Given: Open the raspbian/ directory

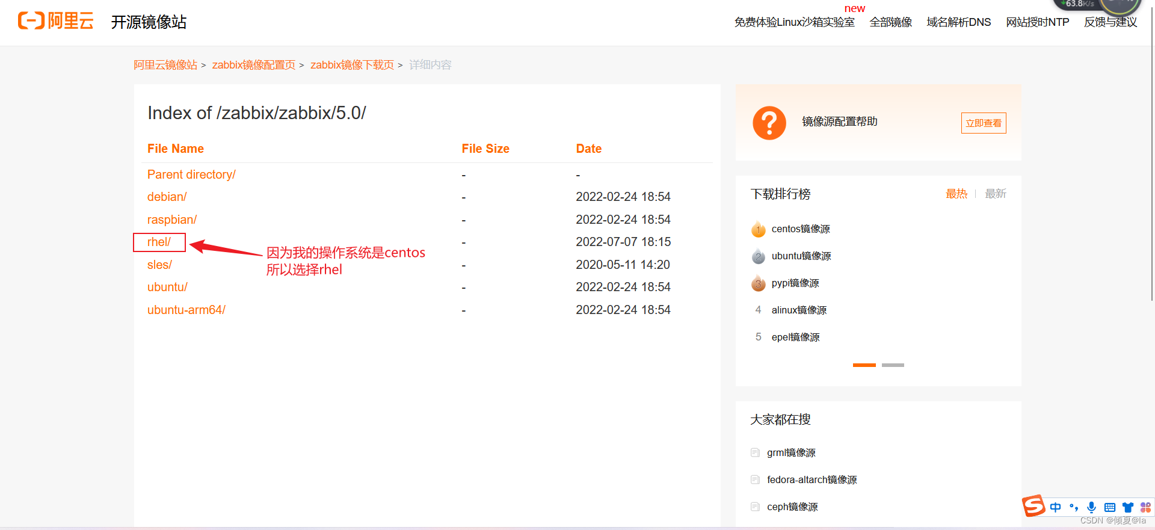Looking at the screenshot, I should coord(172,220).
